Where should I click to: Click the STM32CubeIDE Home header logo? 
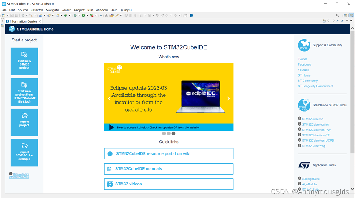12,29
